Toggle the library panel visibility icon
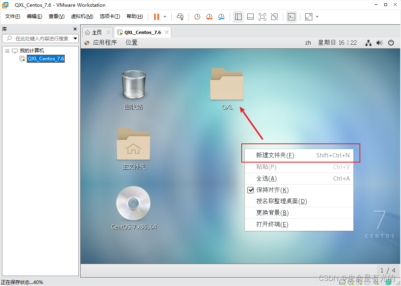401x286 pixels. [238, 17]
